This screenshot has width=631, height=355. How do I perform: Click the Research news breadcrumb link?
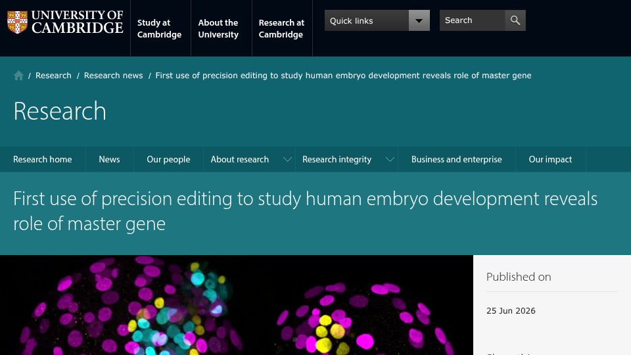(x=114, y=76)
